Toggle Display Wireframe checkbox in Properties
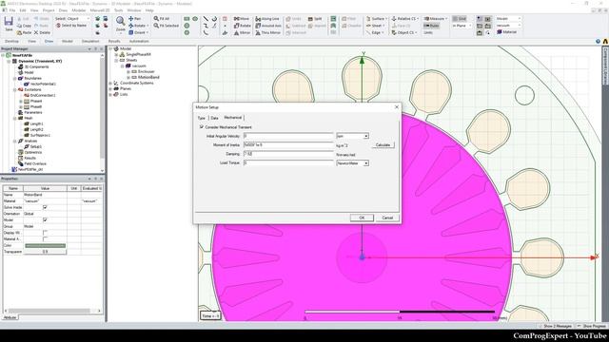The width and height of the screenshot is (609, 342). (45, 233)
